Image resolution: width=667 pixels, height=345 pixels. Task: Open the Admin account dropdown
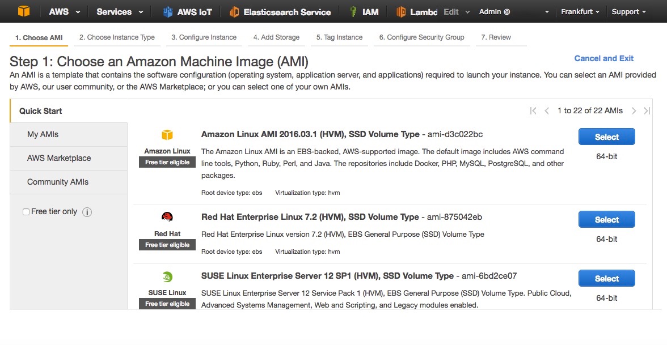tap(514, 12)
